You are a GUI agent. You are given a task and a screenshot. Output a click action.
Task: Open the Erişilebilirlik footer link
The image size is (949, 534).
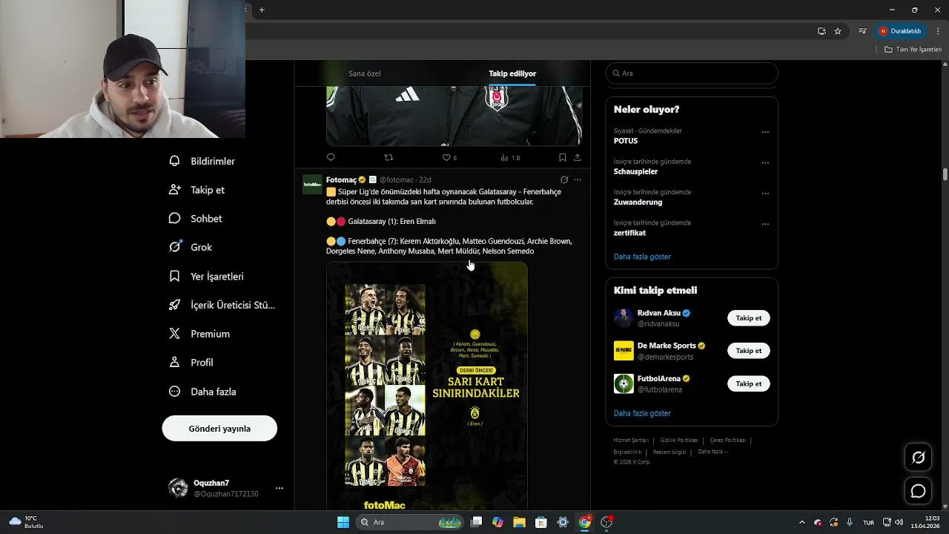627,452
